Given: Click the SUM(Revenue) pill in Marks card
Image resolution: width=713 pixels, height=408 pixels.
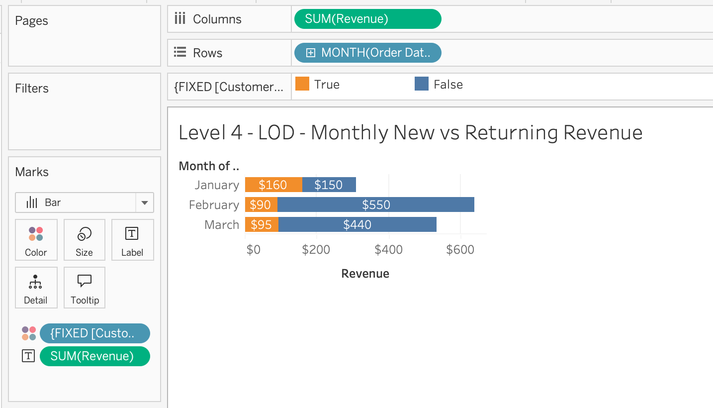Looking at the screenshot, I should pos(94,356).
